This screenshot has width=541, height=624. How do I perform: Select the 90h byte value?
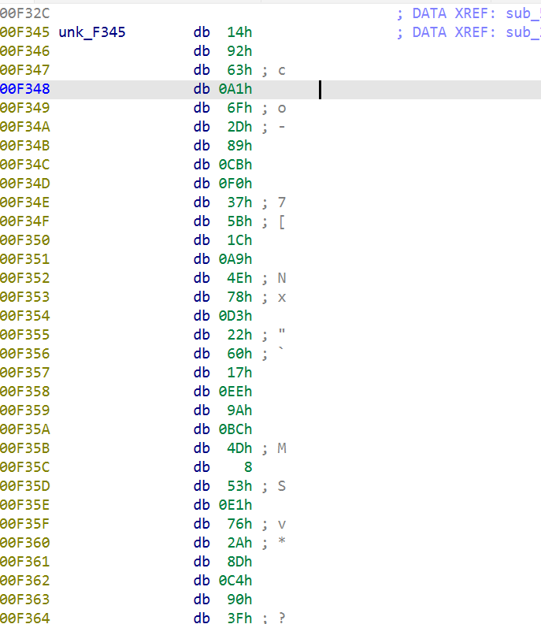pos(239,600)
